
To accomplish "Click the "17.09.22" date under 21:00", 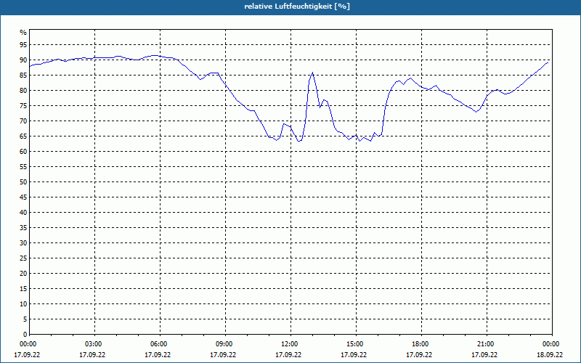I will coord(484,355).
